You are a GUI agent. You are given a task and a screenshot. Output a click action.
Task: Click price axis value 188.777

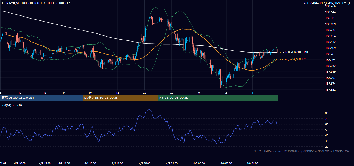point(330,30)
